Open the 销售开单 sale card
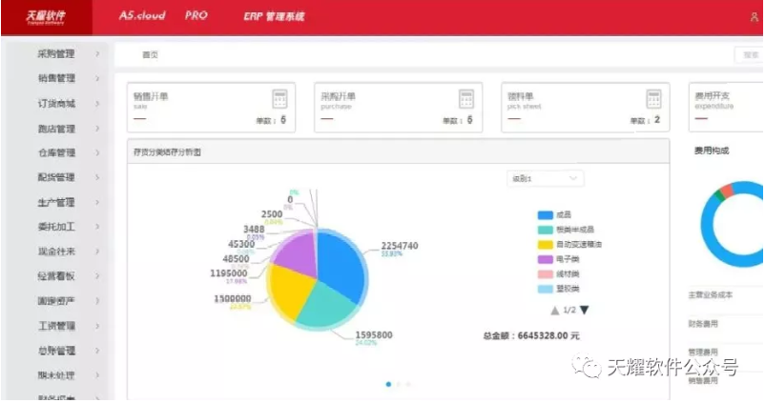This screenshot has width=765, height=403. click(211, 108)
